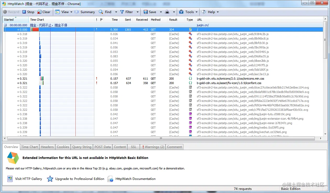The height and width of the screenshot is (193, 330).
Task: Switch to the Overview tab
Action: click(x=11, y=147)
